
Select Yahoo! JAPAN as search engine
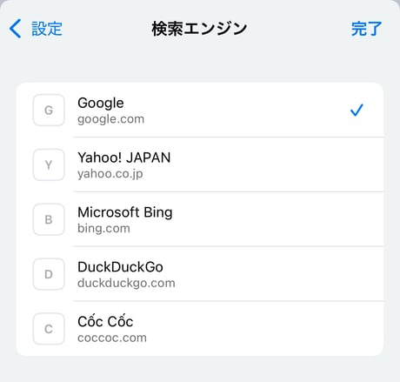(x=200, y=164)
